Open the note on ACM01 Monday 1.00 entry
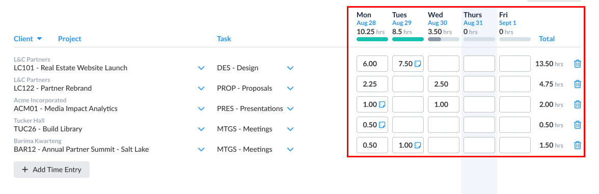The width and height of the screenshot is (599, 194). coord(382,104)
